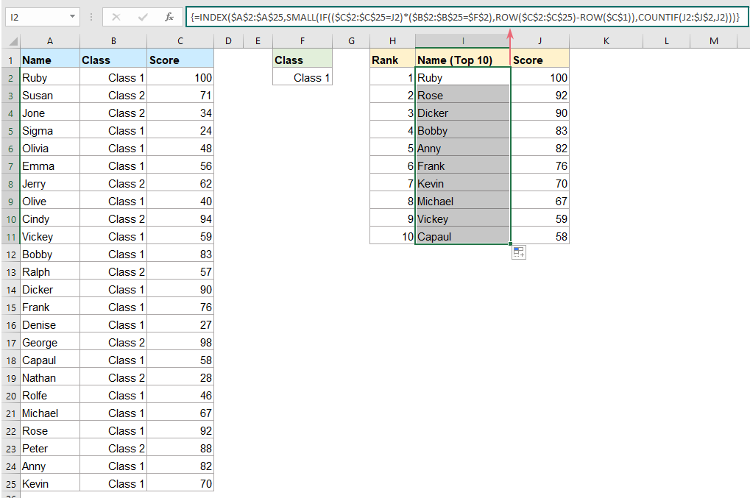Click the Rank header cell
The image size is (750, 498).
point(392,60)
